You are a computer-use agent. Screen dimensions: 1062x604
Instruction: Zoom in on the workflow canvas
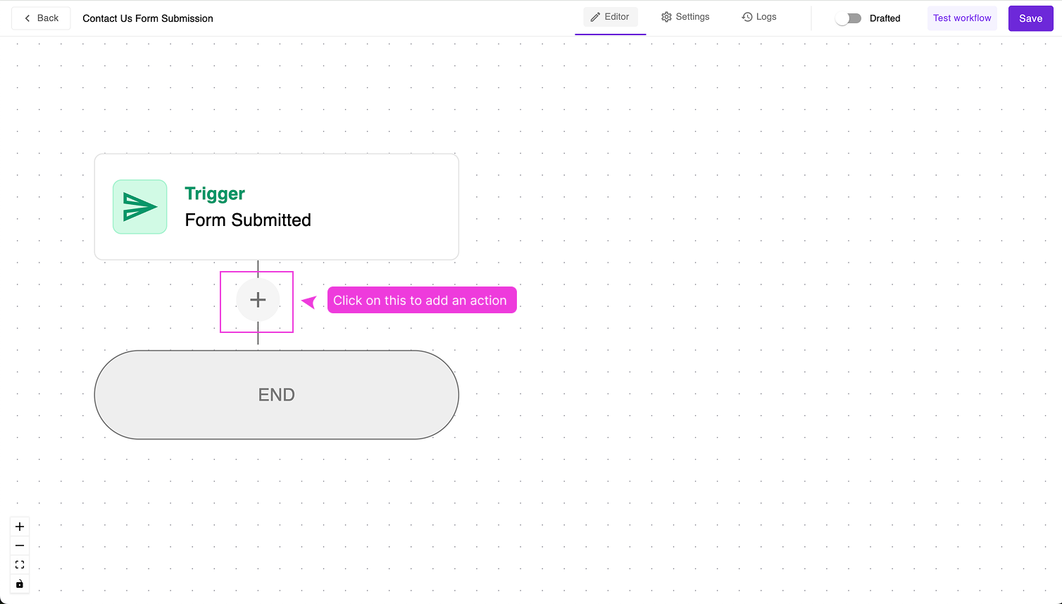click(x=20, y=527)
